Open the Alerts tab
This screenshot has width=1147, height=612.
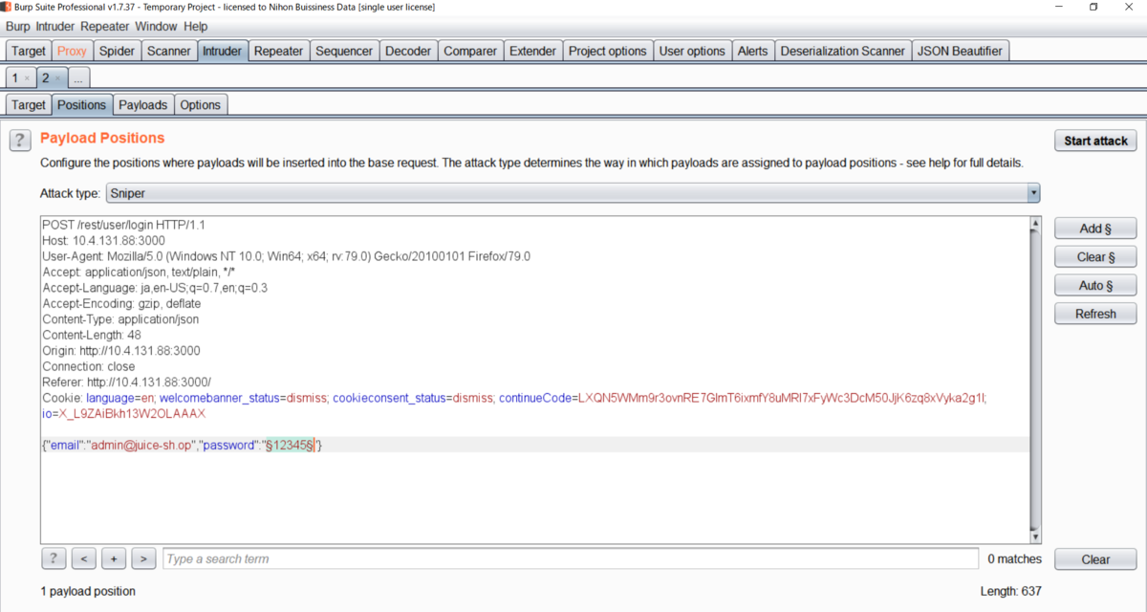tap(752, 51)
